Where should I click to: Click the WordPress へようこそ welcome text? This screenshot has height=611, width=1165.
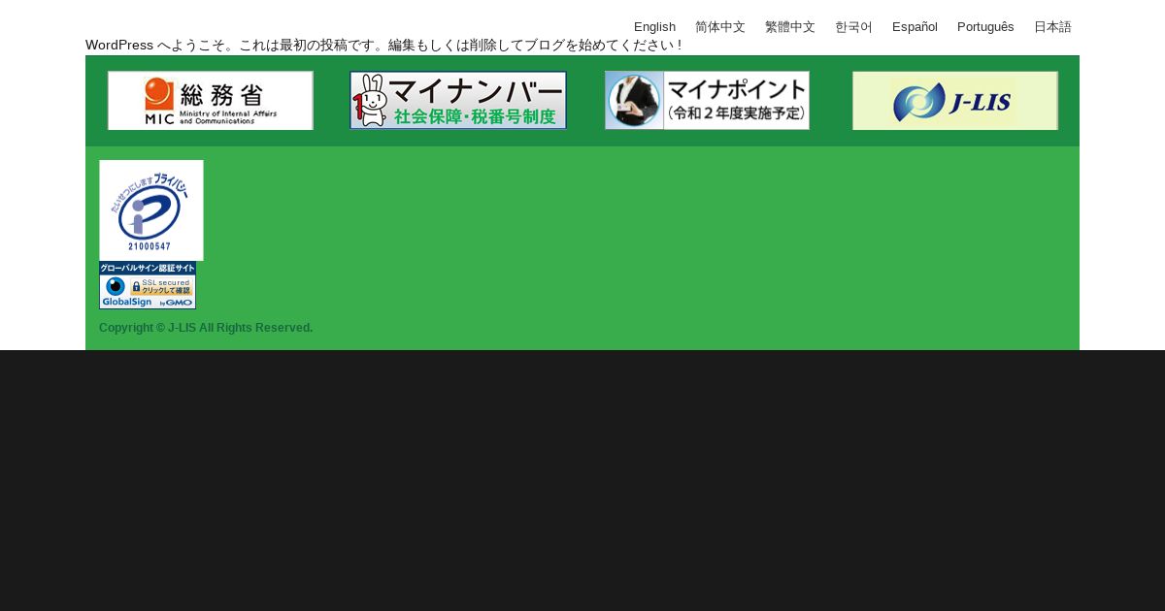[x=383, y=46]
